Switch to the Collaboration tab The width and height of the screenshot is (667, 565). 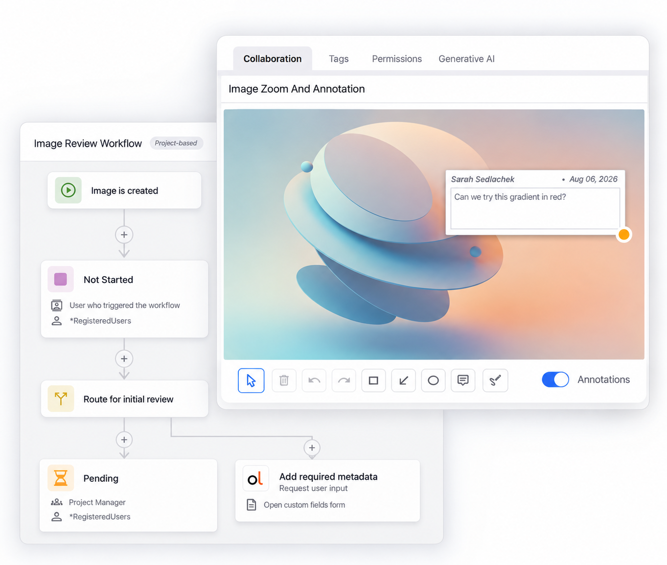[x=273, y=59]
